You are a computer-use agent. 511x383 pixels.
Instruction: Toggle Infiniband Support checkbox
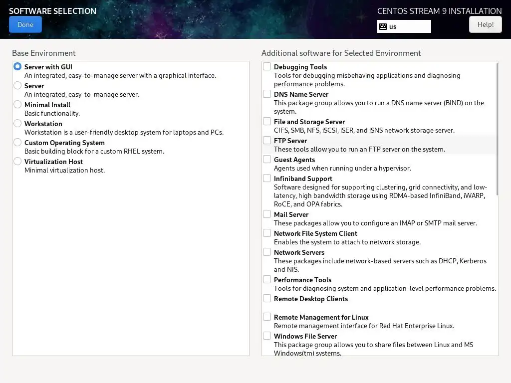point(267,178)
